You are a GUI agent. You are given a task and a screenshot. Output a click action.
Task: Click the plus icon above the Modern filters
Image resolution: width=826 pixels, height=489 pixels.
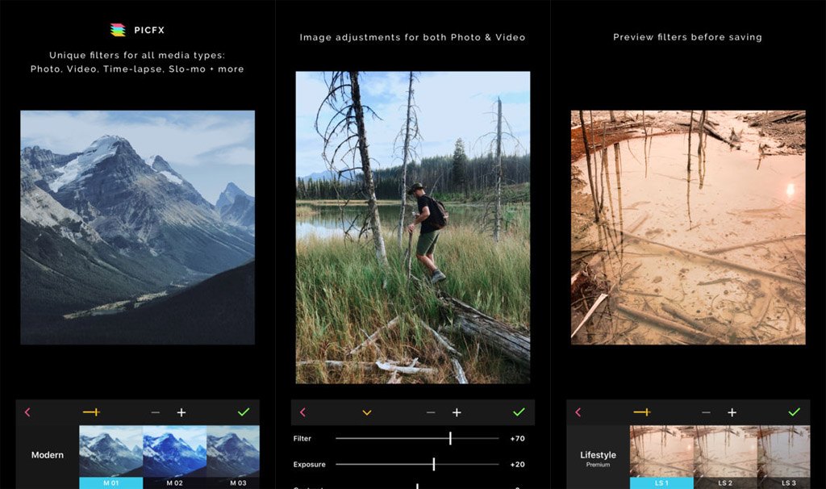(x=181, y=412)
